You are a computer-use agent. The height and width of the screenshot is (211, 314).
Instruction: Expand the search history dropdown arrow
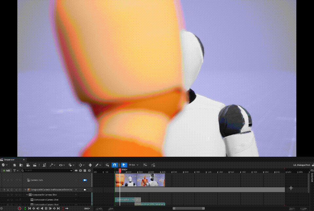click(71, 170)
